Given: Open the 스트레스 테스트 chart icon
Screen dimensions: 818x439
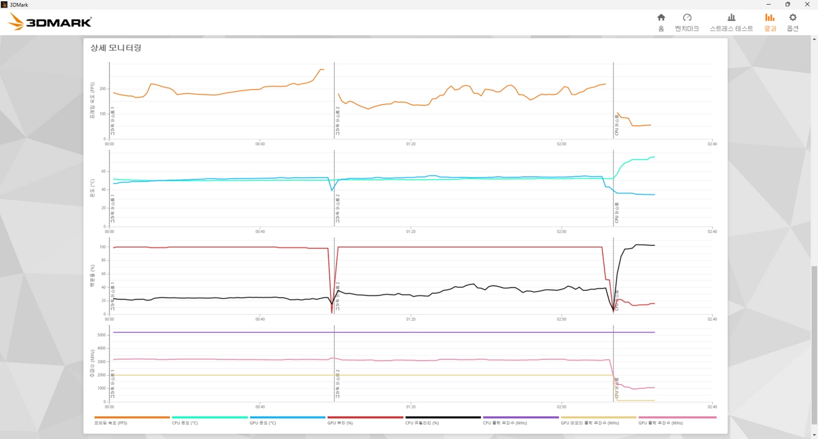Looking at the screenshot, I should 731,18.
